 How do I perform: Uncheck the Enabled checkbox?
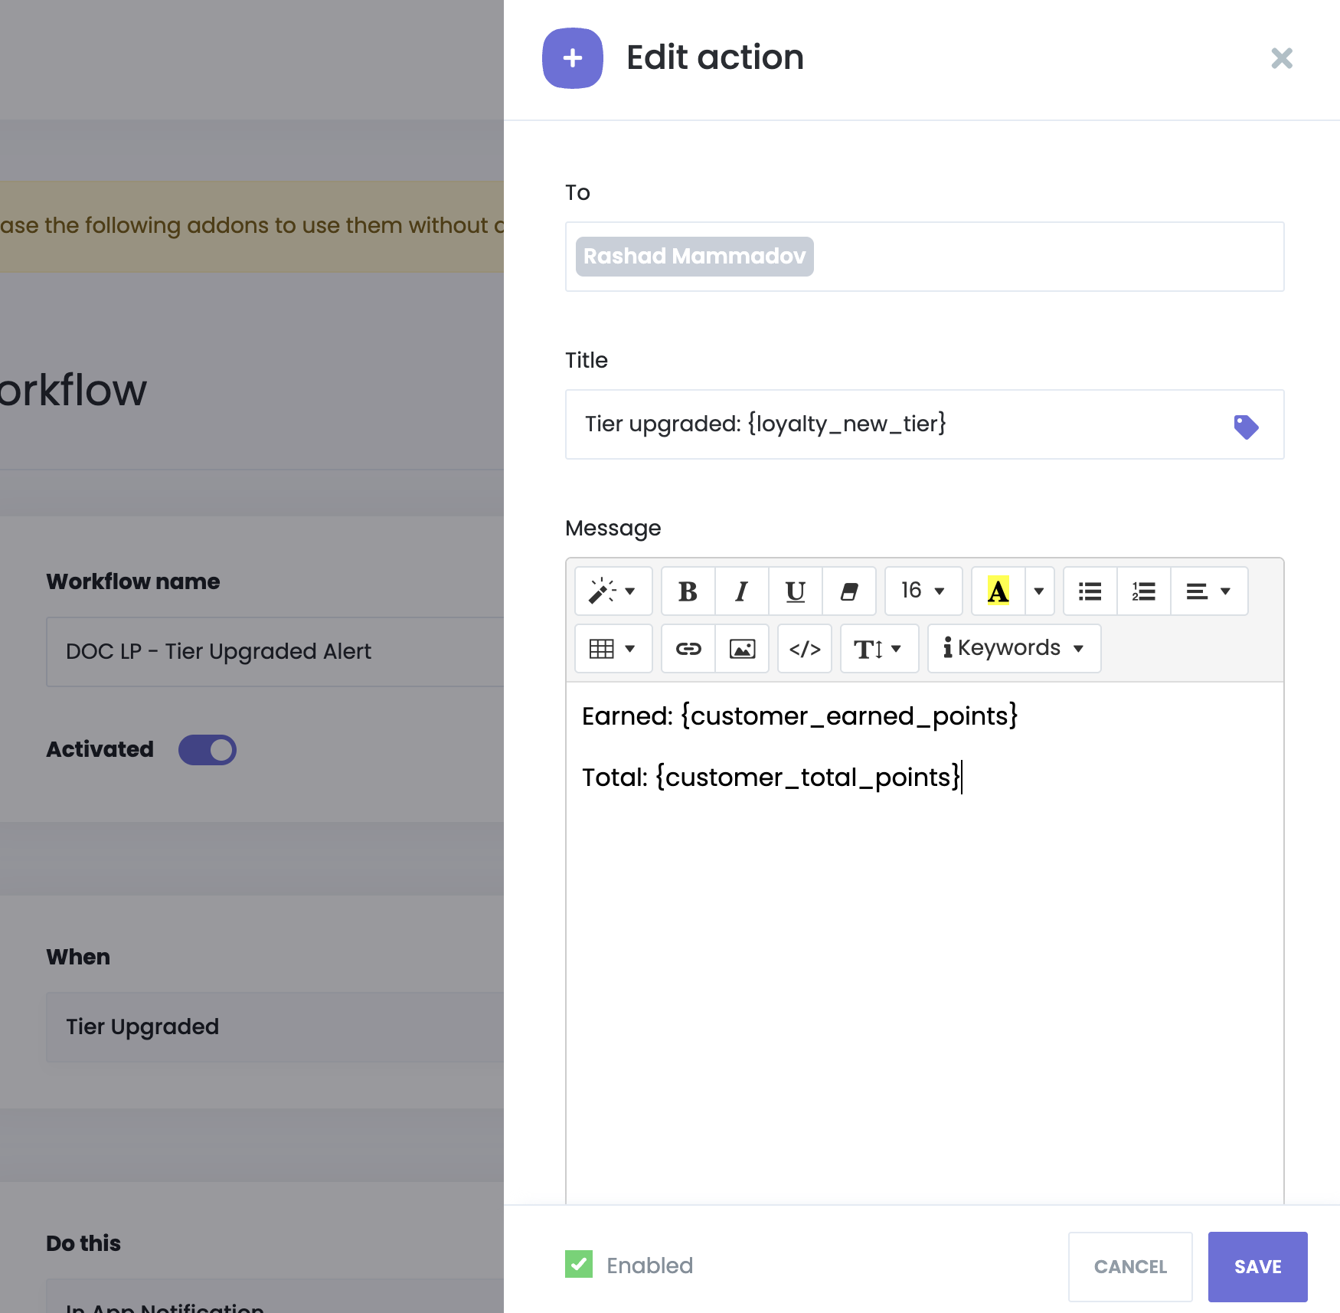coord(579,1265)
